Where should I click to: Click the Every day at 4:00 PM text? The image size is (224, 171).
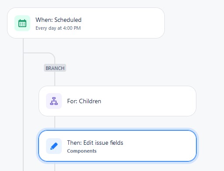pyautogui.click(x=58, y=28)
